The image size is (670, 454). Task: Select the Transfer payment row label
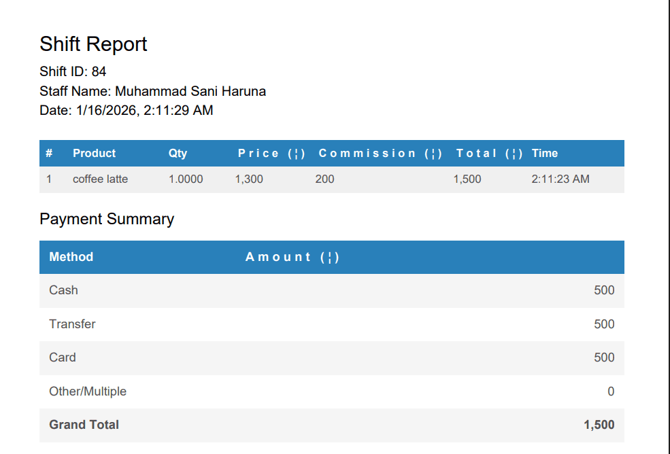pos(72,324)
